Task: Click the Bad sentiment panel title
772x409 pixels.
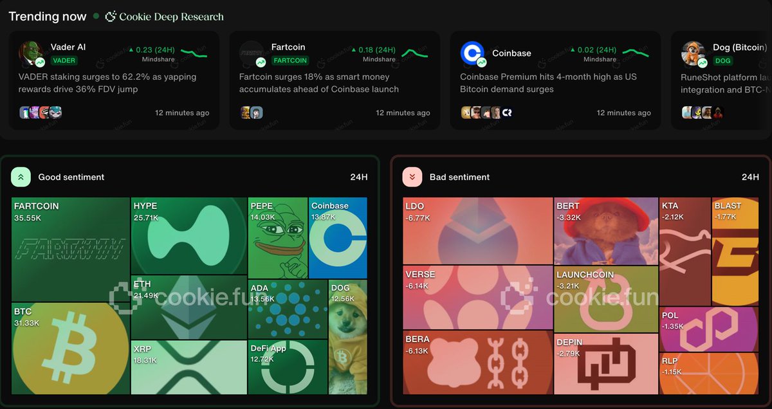Action: (460, 177)
